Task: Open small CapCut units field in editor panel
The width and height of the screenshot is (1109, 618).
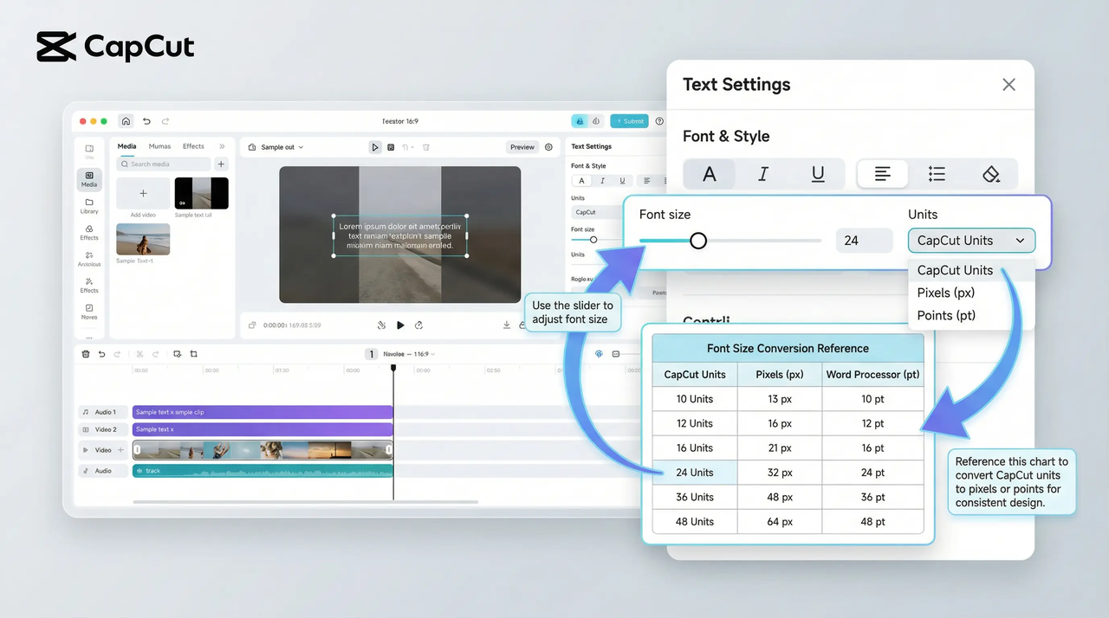Action: pyautogui.click(x=597, y=212)
